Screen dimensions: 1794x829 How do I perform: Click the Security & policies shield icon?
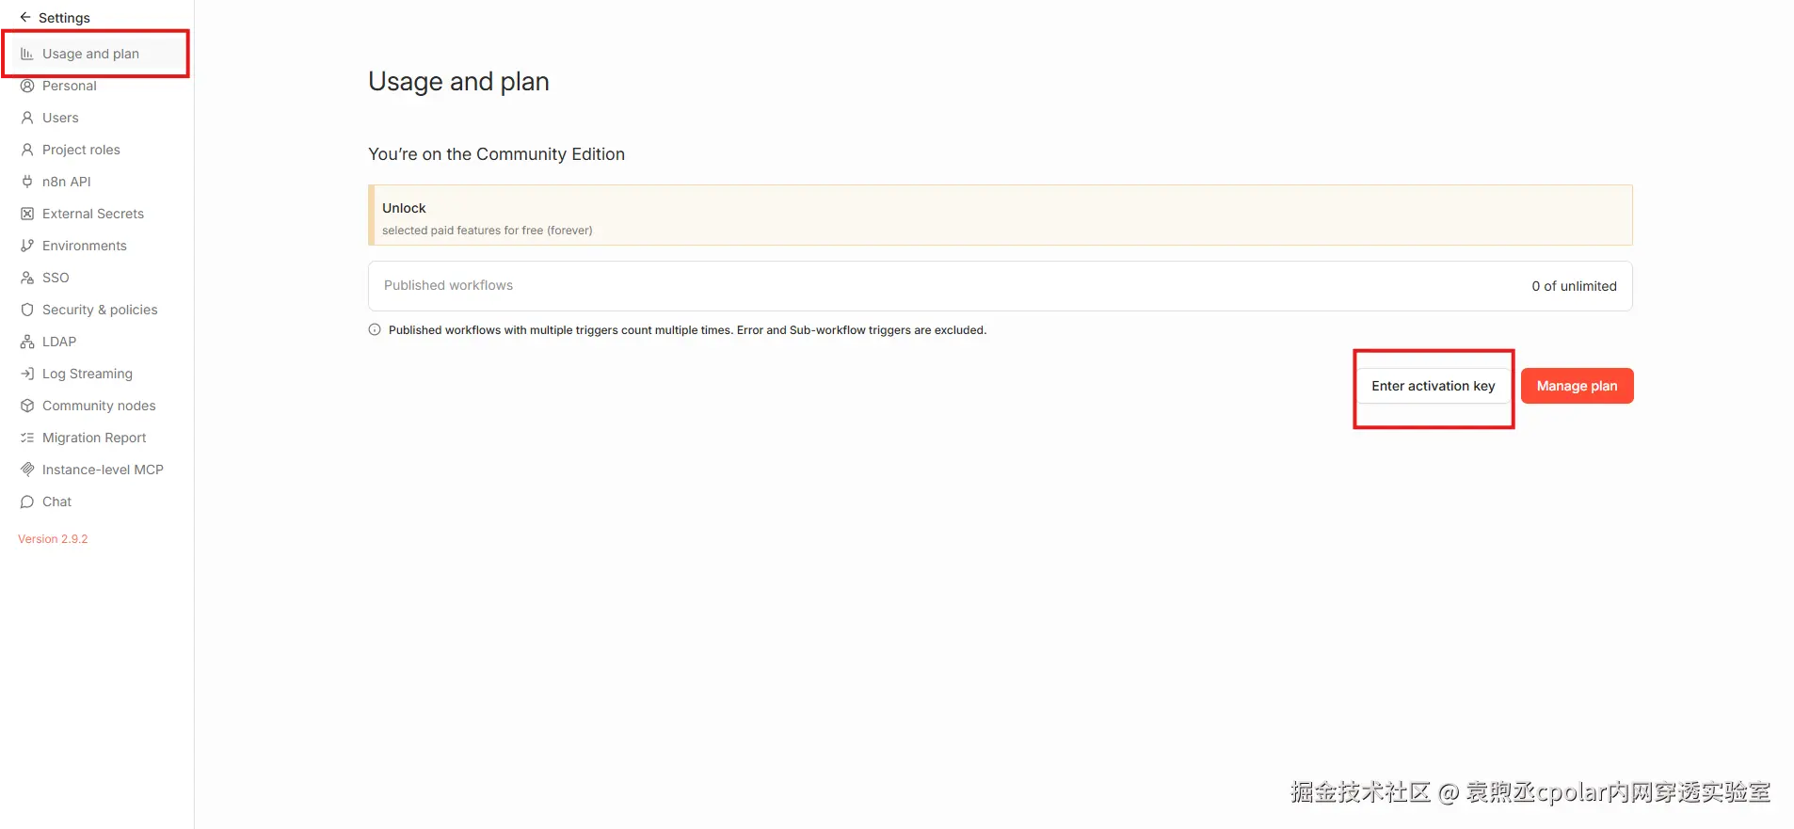27,310
